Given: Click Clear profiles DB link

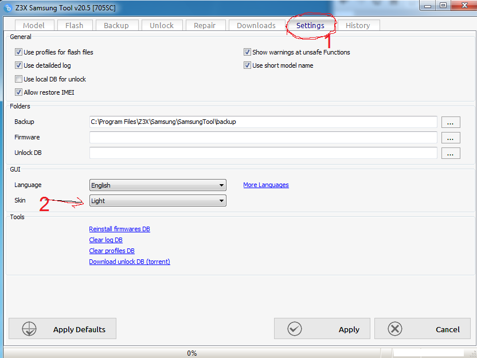Looking at the screenshot, I should (112, 251).
